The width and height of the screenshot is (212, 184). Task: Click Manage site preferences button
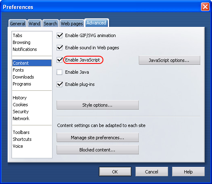[98, 138]
